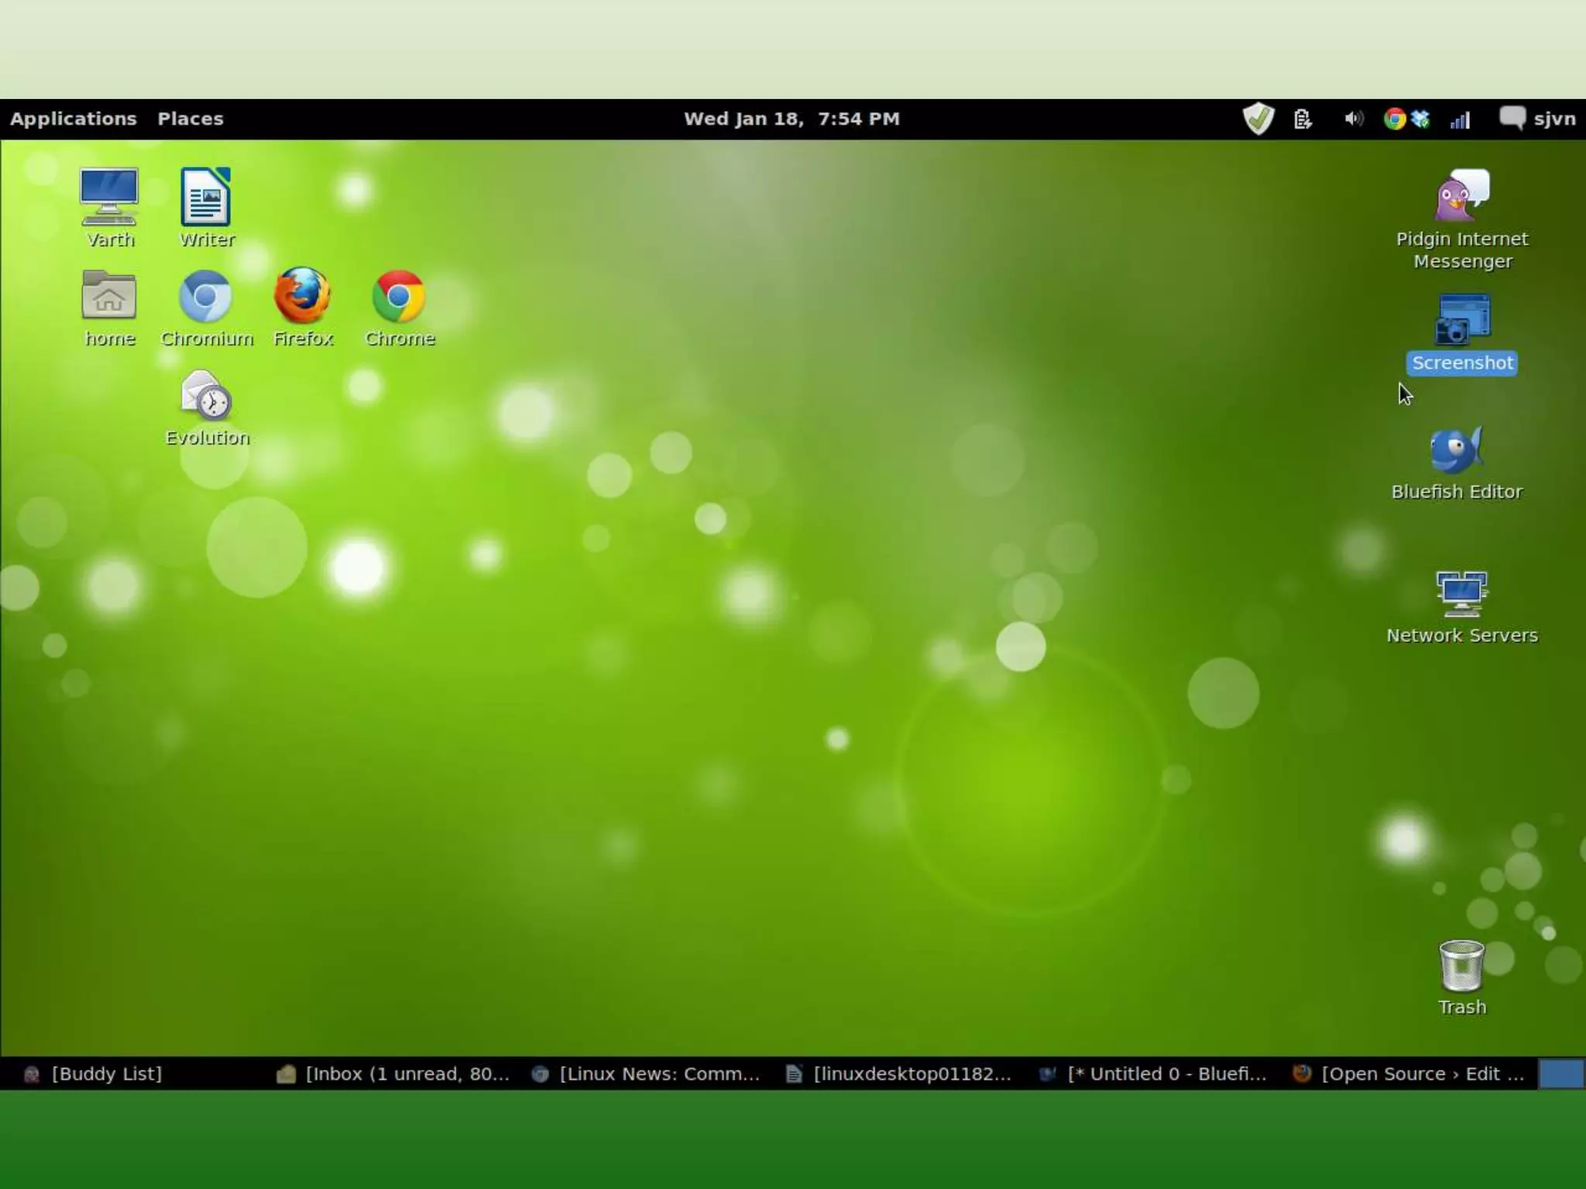
Task: Click the volume speaker icon in tray
Action: pos(1353,118)
